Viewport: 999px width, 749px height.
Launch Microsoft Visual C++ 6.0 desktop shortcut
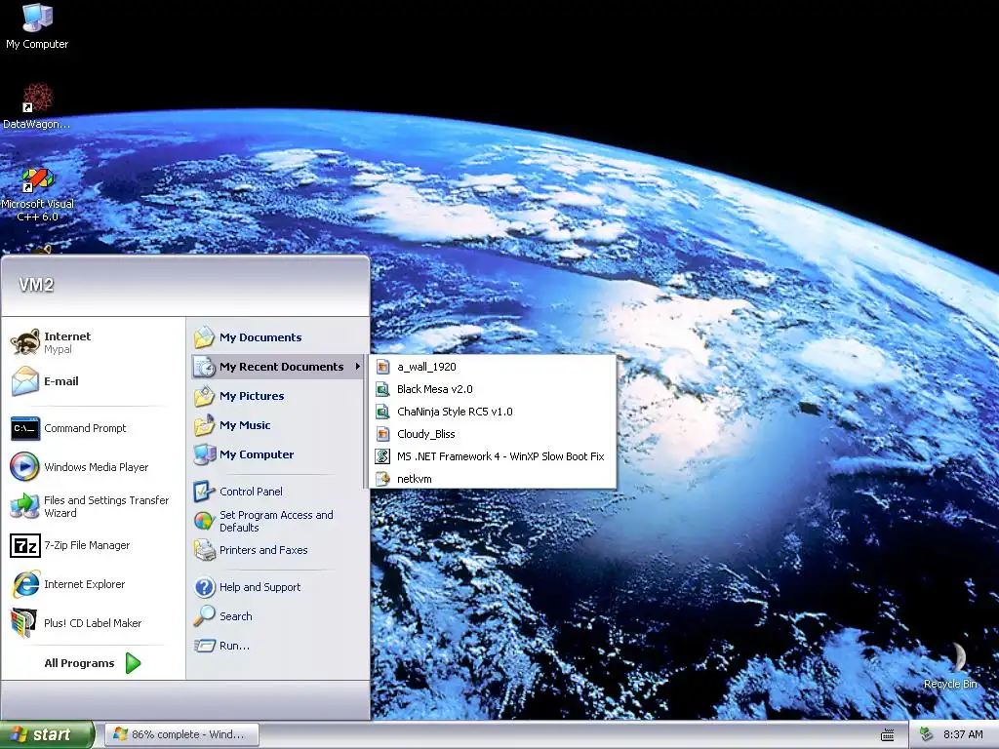tap(38, 194)
